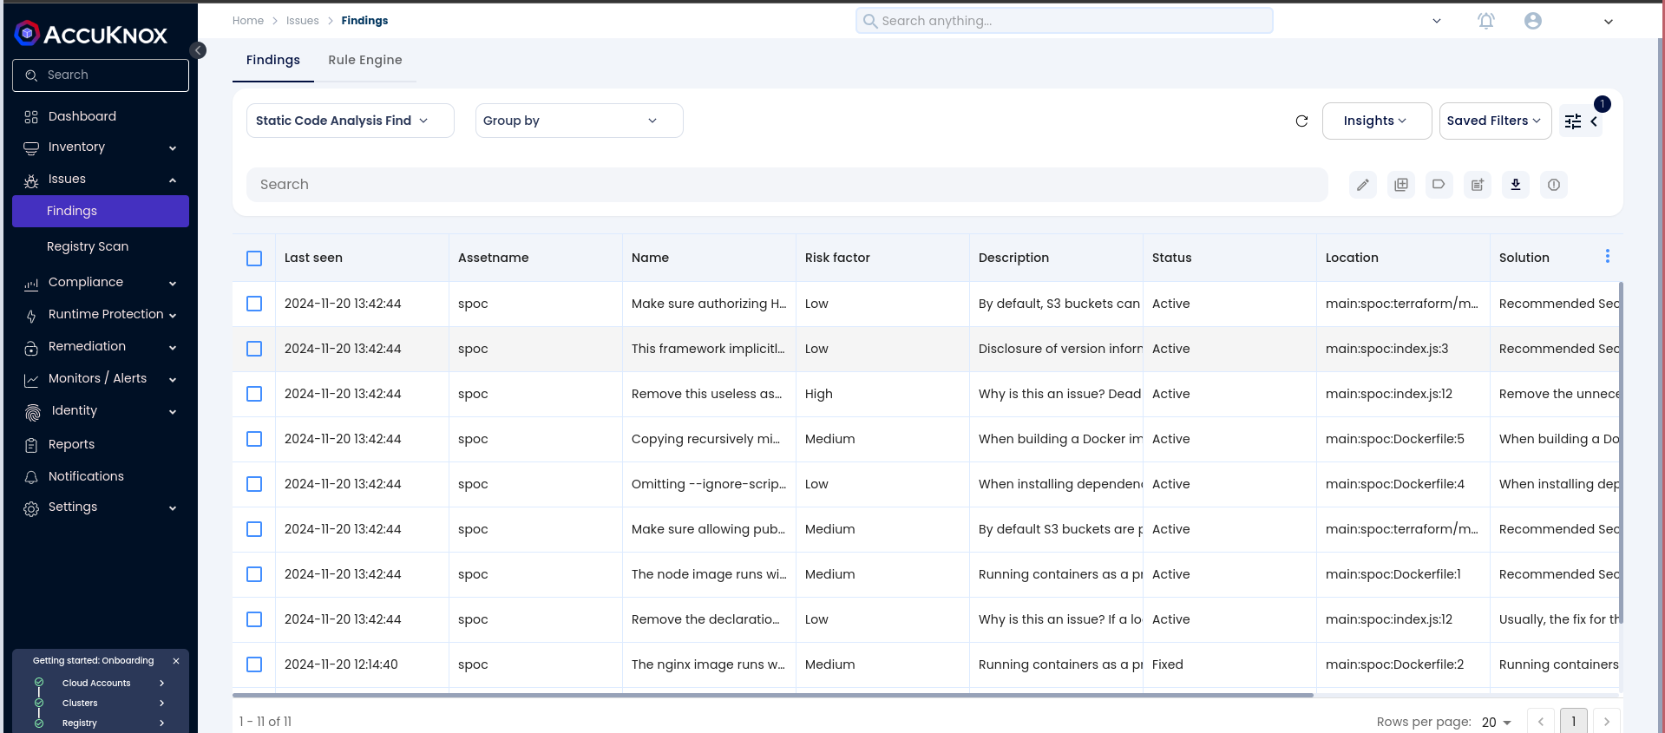Toggle the select-all header checkbox
This screenshot has height=733, width=1665.
tap(254, 259)
